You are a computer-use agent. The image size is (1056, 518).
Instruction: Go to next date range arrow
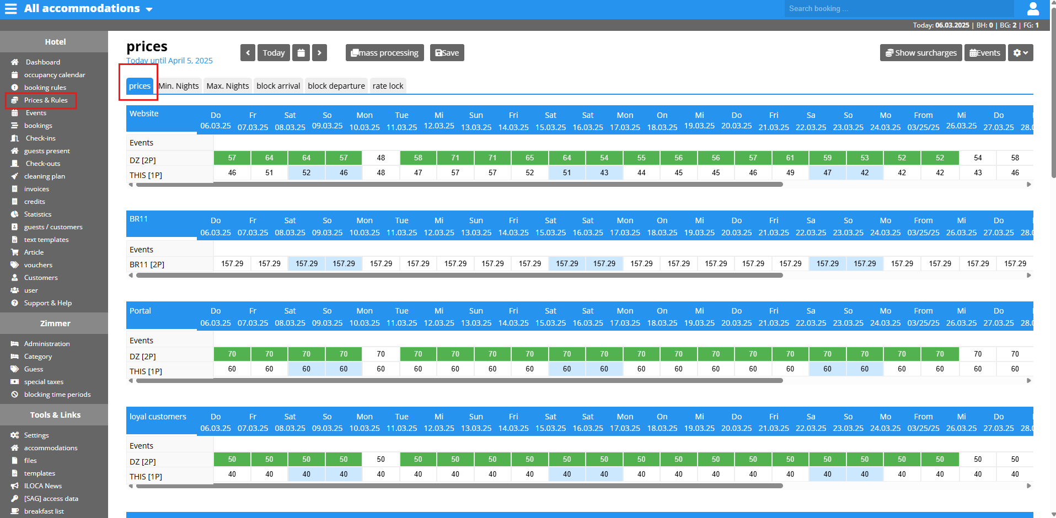[x=319, y=53]
